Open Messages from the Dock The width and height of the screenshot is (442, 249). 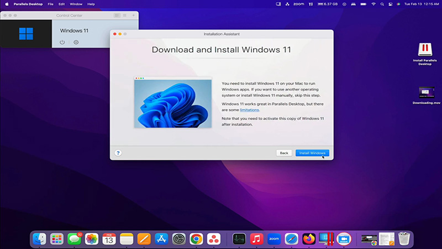(75, 239)
